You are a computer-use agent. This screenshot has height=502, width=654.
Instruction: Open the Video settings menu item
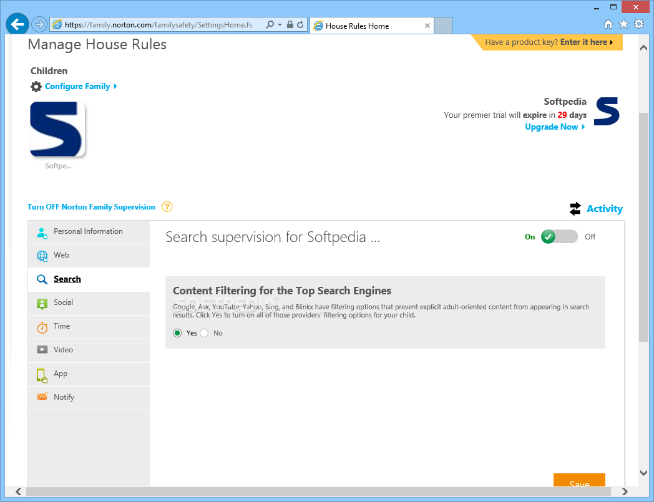[89, 350]
